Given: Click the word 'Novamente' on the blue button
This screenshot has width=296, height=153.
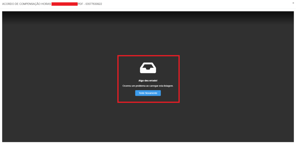Looking at the screenshot, I should tap(151, 93).
